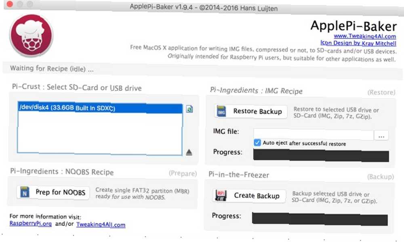Click the Create Backup button
The image size is (404, 242).
click(x=249, y=196)
